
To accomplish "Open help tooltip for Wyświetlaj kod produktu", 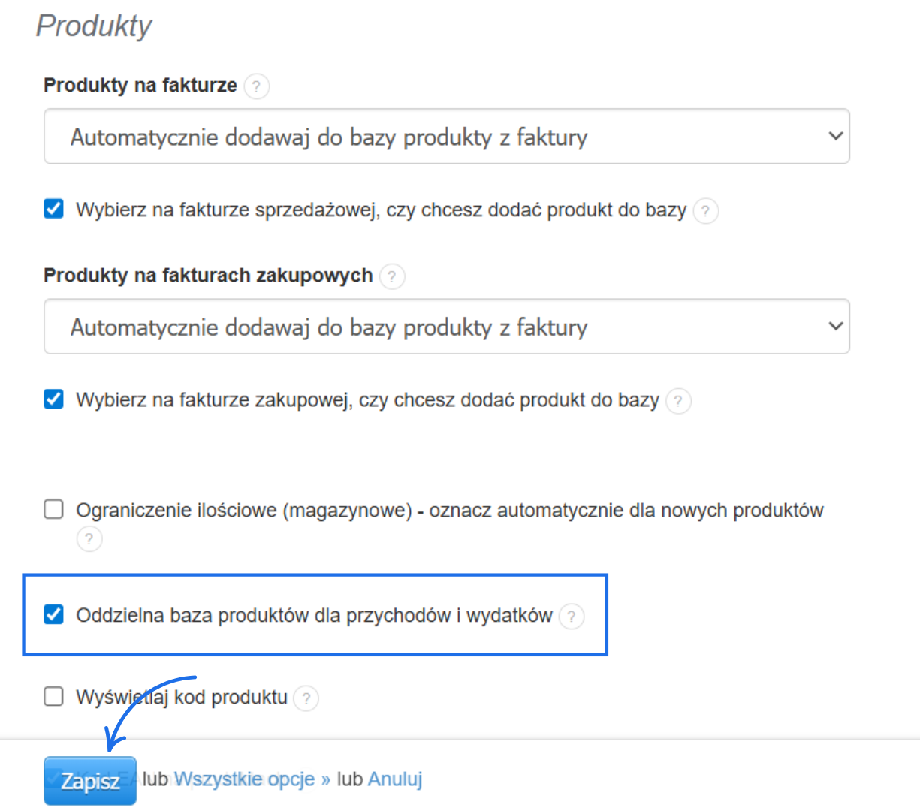I will 306,698.
